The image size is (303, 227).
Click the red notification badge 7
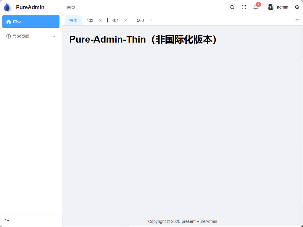[x=258, y=4]
